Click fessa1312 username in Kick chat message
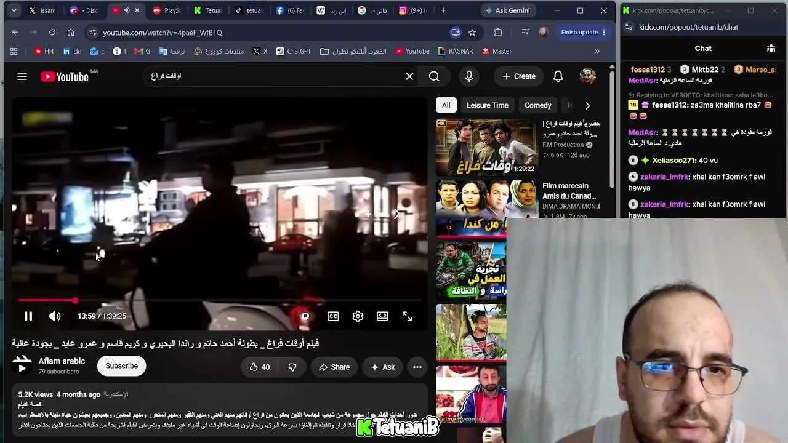The width and height of the screenshot is (788, 443). pos(670,105)
